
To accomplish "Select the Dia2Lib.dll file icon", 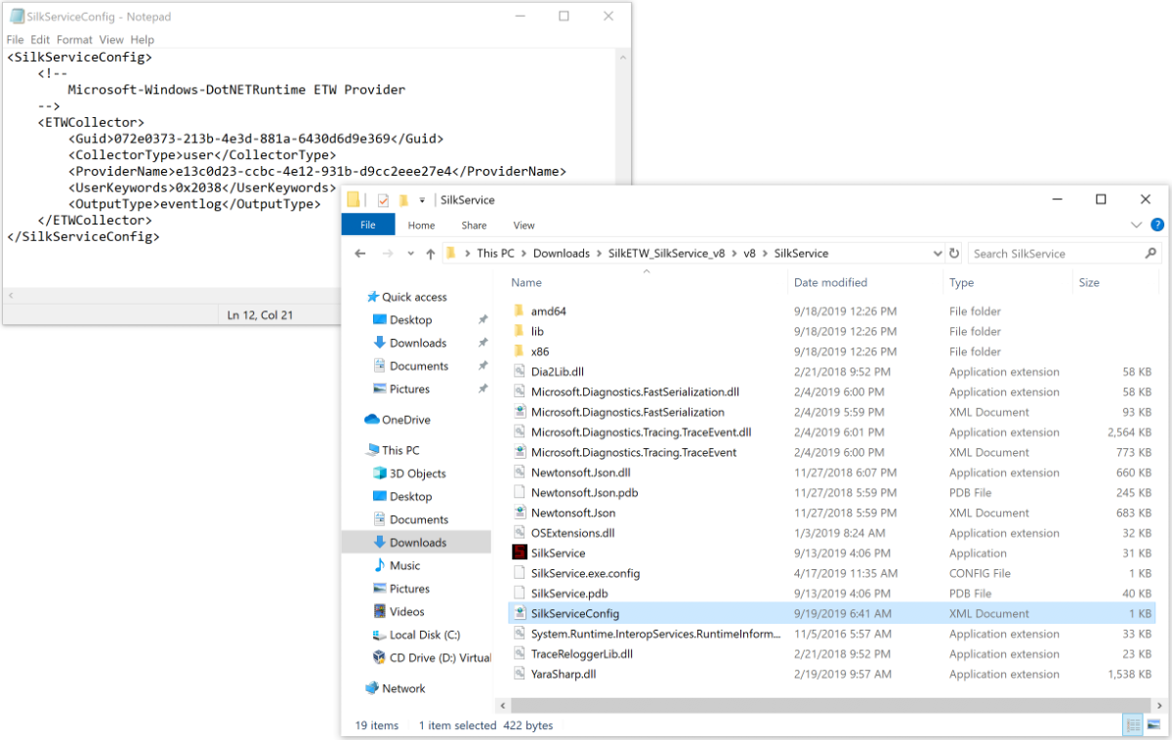I will pos(519,372).
